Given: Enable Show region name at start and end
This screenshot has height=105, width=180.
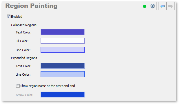Looking at the screenshot, I should click(x=18, y=86).
